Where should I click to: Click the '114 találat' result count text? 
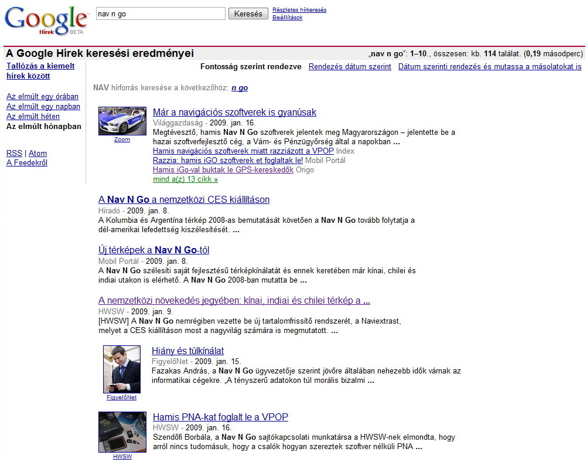(502, 53)
